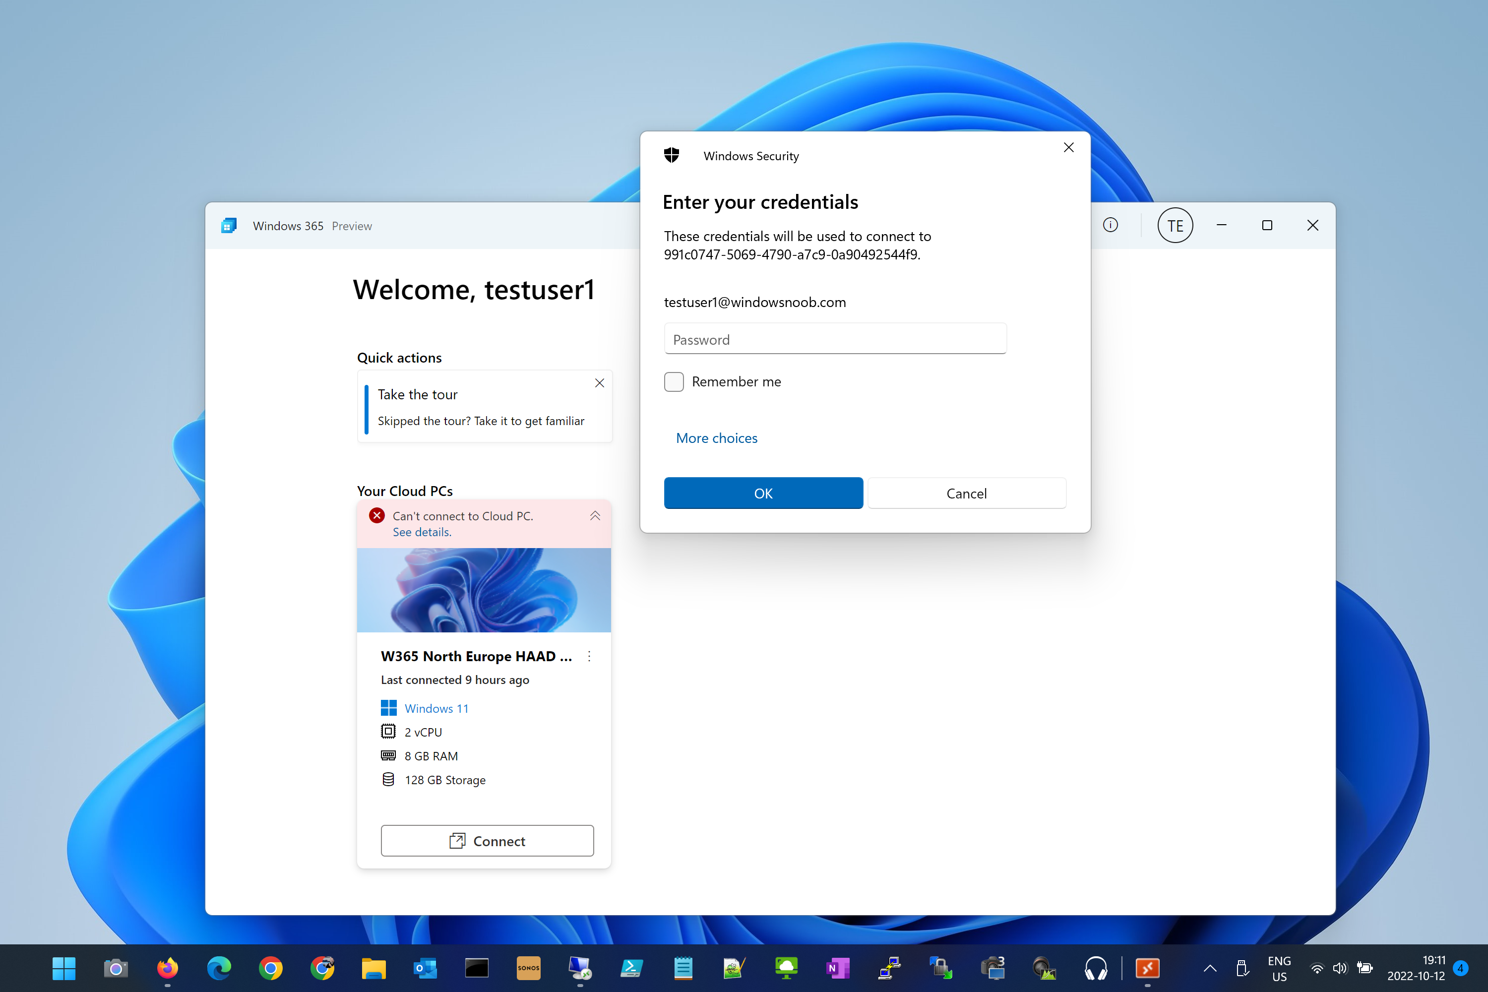Open the Take the tour quick action
The image size is (1488, 992).
pos(485,406)
